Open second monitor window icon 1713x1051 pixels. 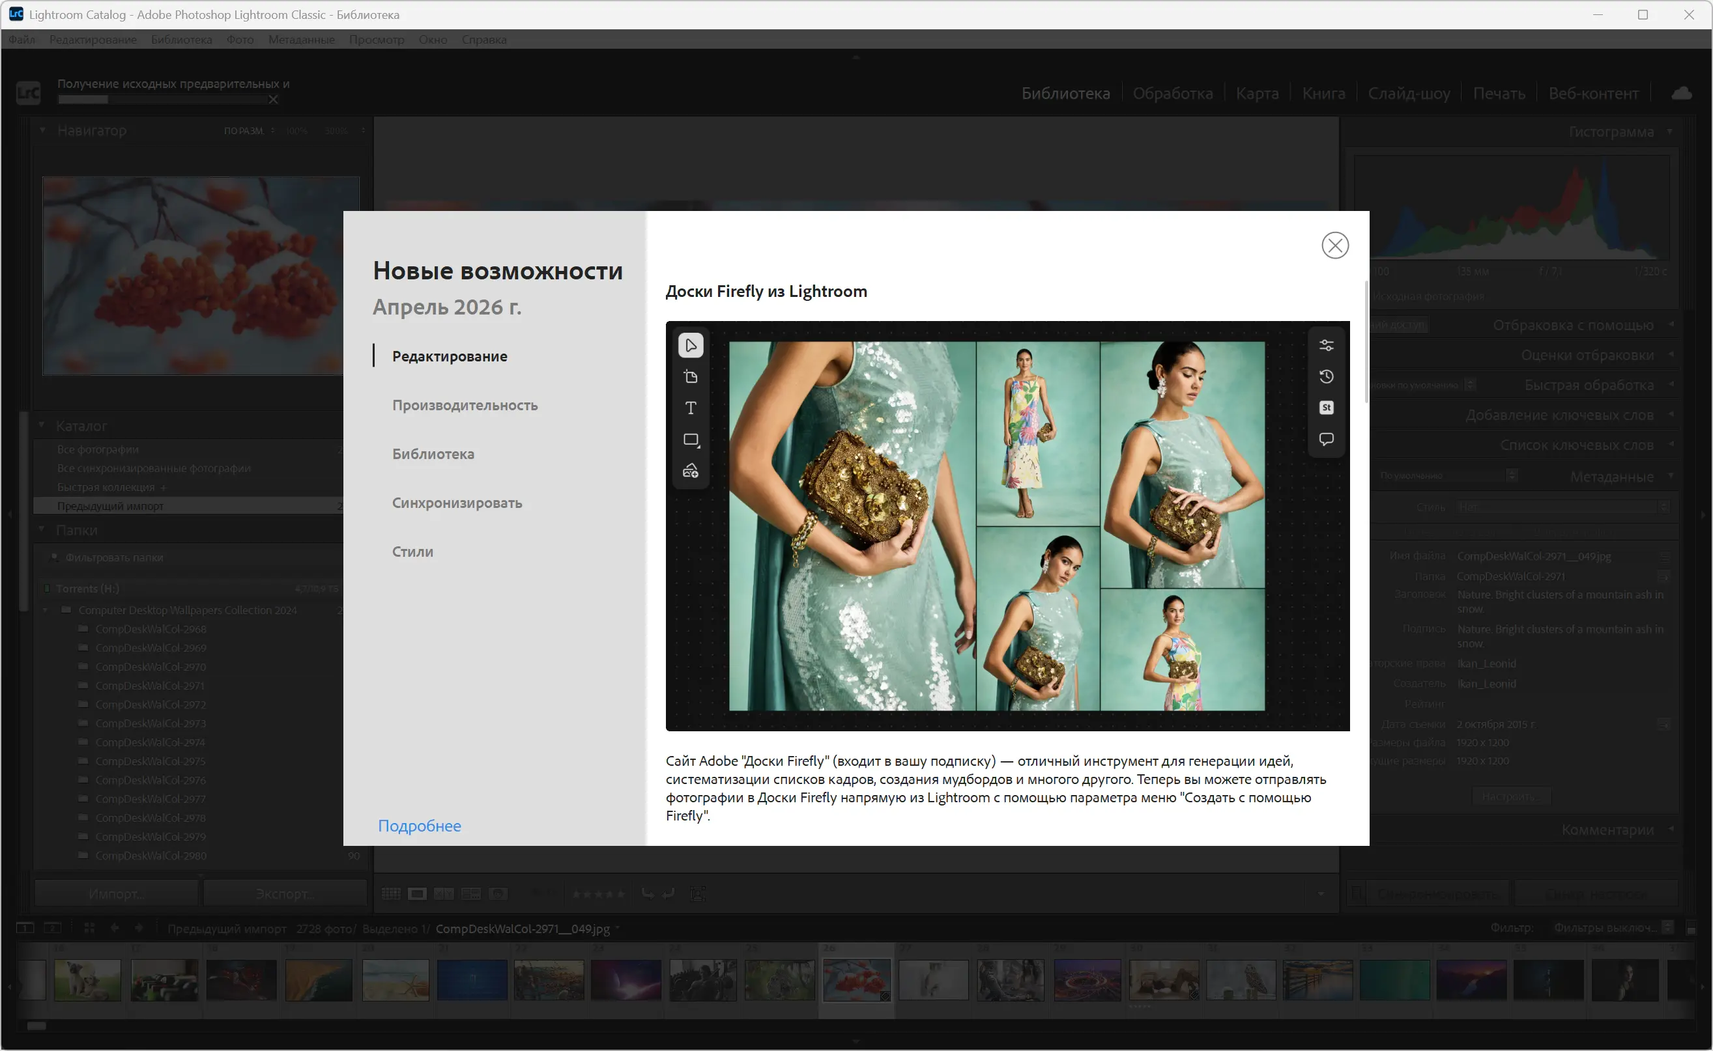coord(53,928)
